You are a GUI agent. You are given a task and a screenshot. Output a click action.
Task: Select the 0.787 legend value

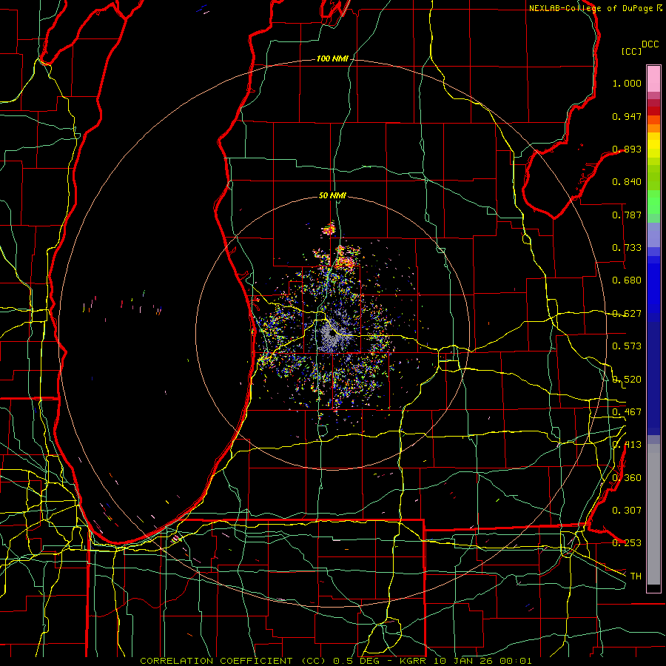tap(627, 215)
